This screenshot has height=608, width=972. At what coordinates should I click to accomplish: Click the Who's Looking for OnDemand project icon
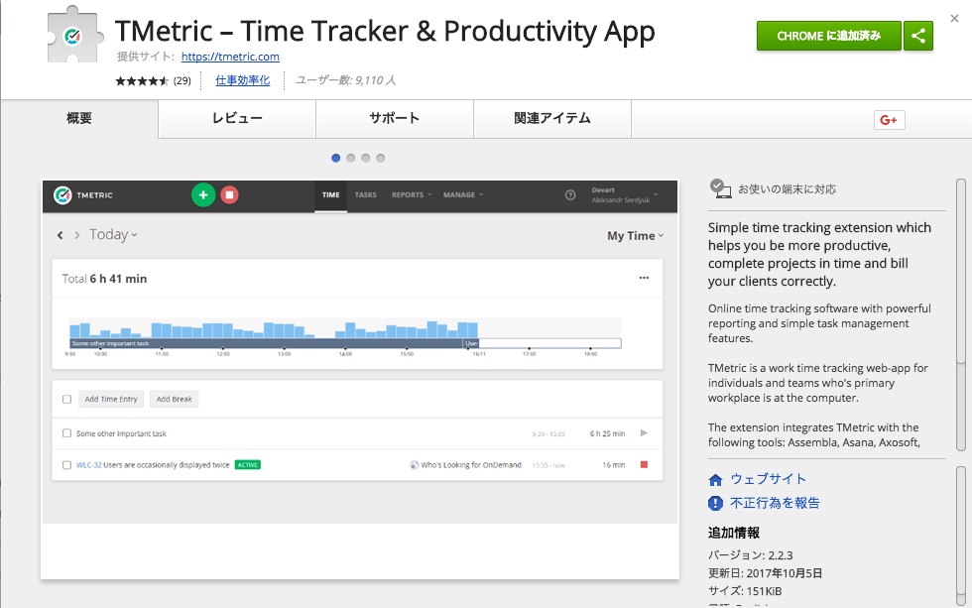(415, 465)
